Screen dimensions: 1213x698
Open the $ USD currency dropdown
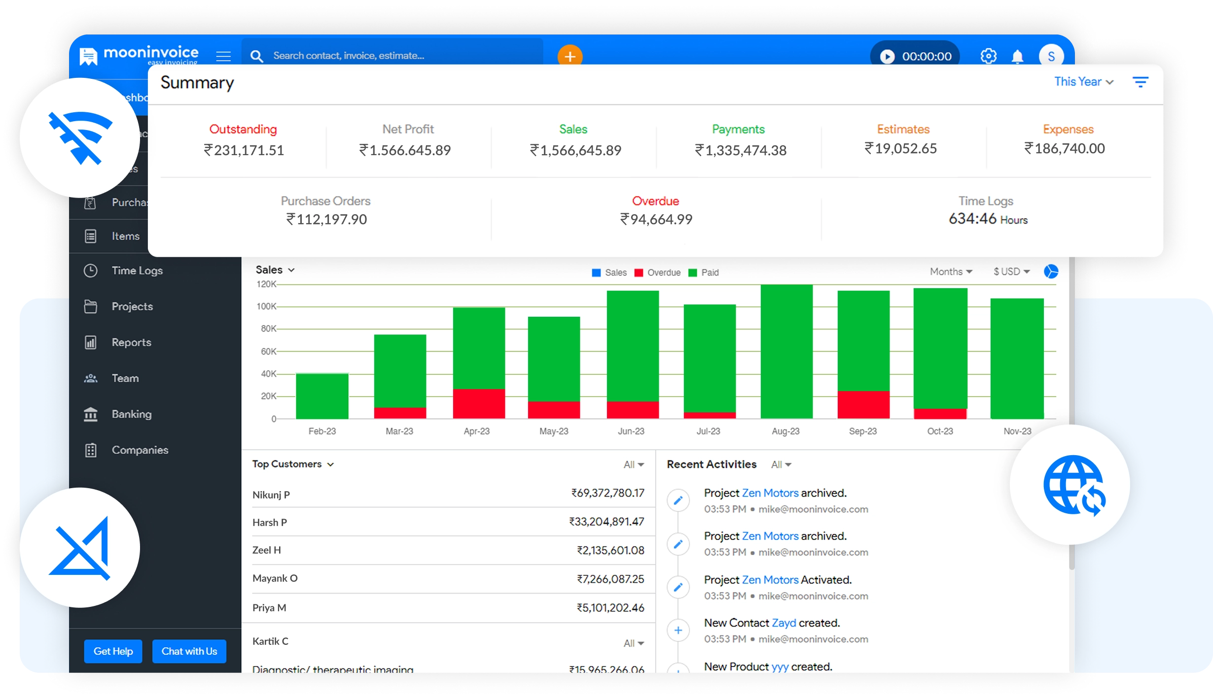point(1011,271)
